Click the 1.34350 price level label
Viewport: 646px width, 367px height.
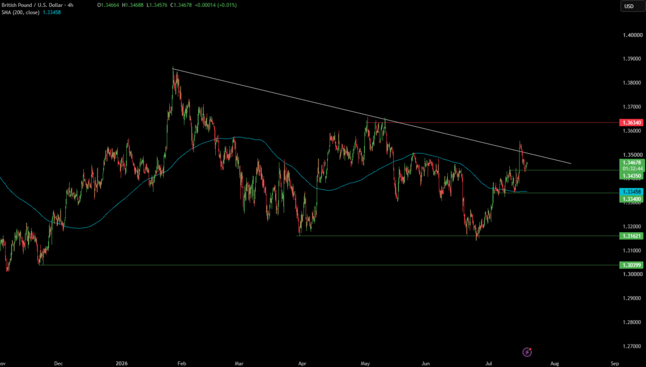(x=631, y=176)
